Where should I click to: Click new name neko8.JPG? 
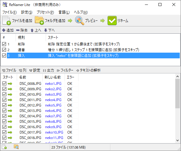click(x=53, y=122)
